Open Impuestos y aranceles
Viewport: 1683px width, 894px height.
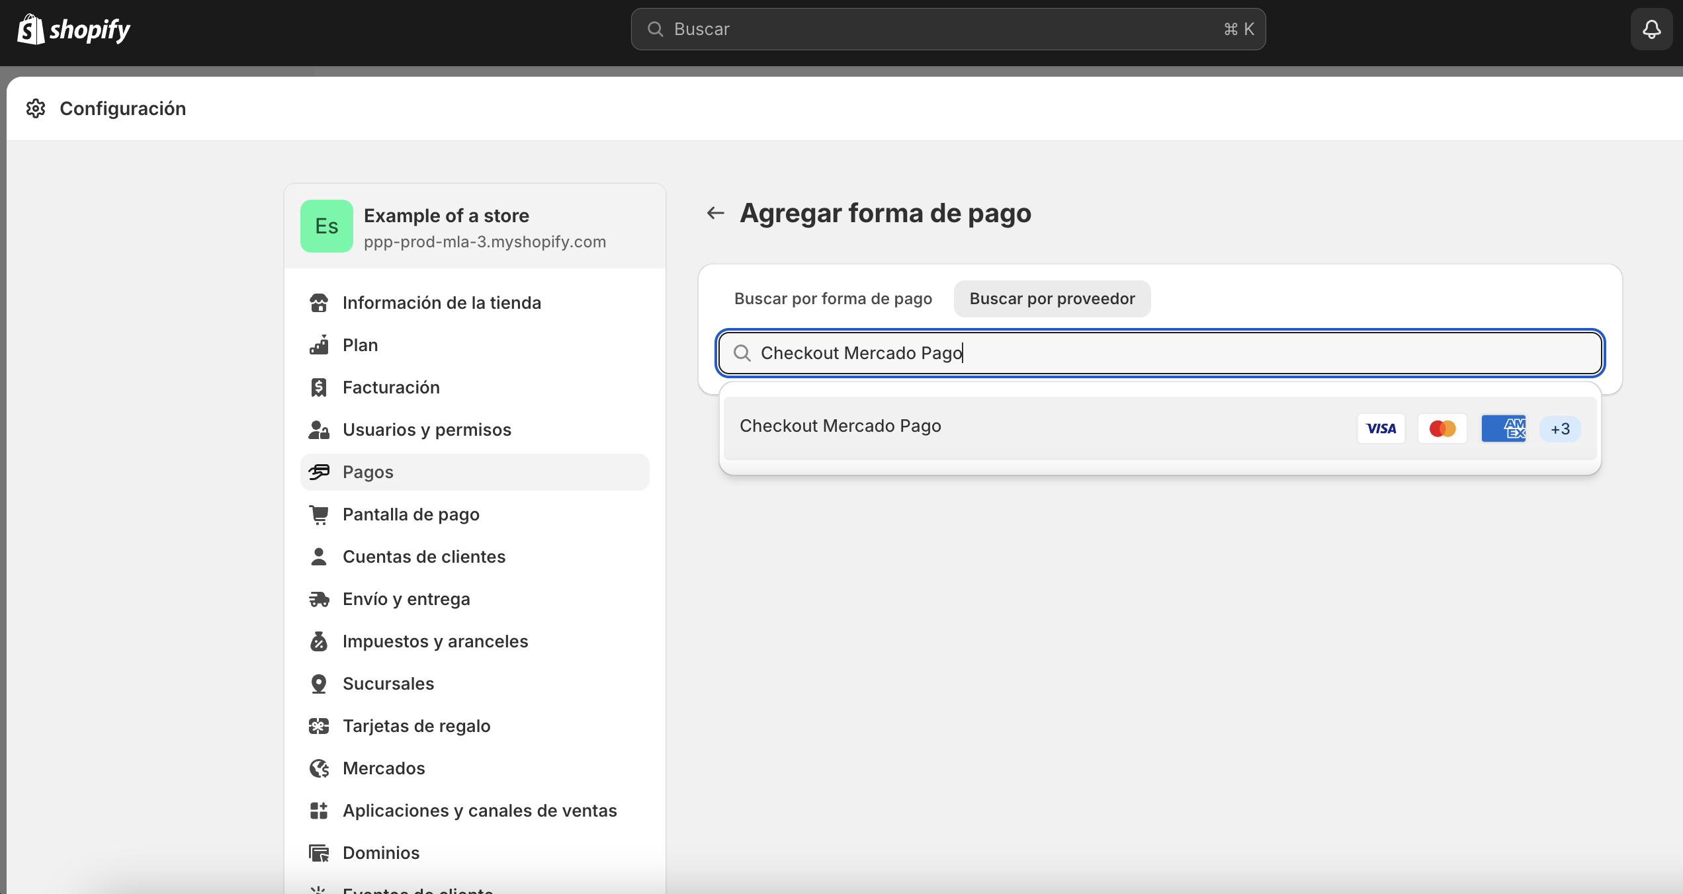[475, 641]
